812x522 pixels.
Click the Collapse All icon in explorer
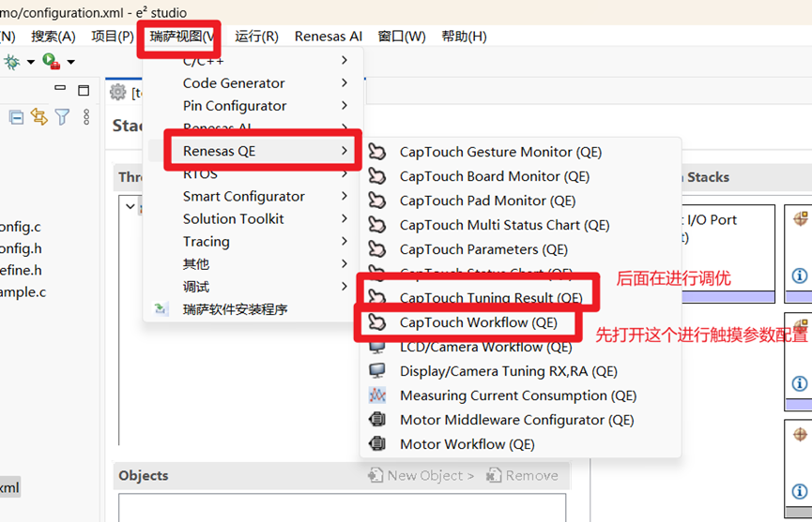[16, 118]
